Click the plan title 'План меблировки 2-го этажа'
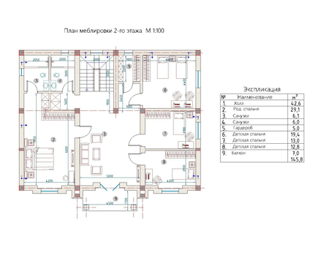Image resolution: width=329 pixels, height=263 pixels. pos(103,31)
